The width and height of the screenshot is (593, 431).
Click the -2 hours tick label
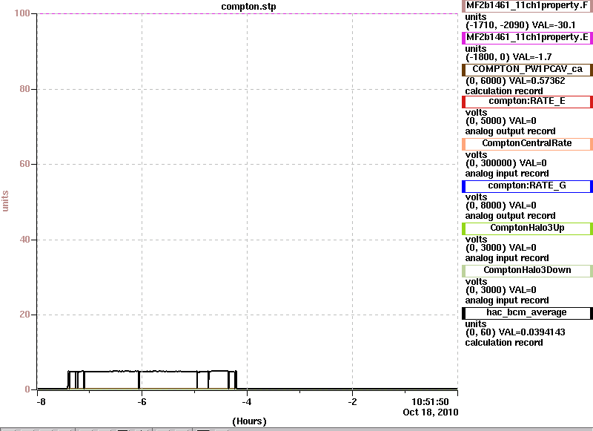pyautogui.click(x=352, y=402)
